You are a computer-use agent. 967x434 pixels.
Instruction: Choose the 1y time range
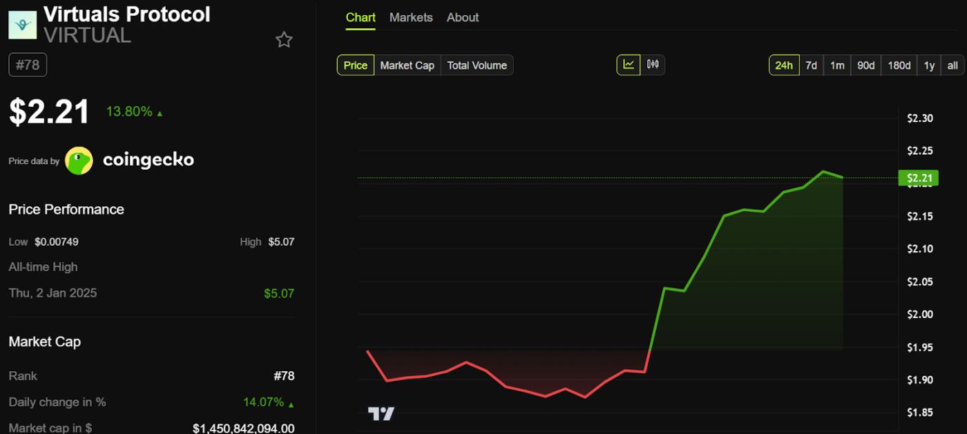click(x=929, y=65)
